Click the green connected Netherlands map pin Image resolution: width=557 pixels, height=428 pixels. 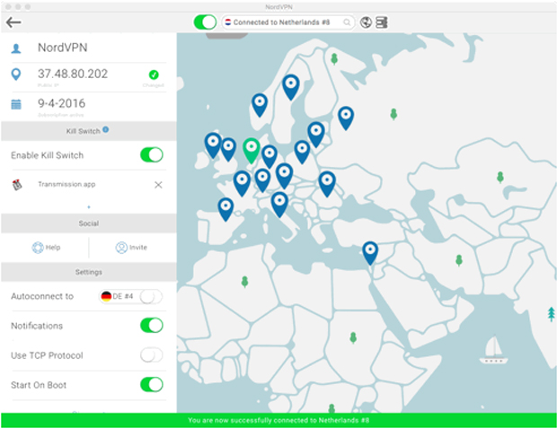click(252, 150)
